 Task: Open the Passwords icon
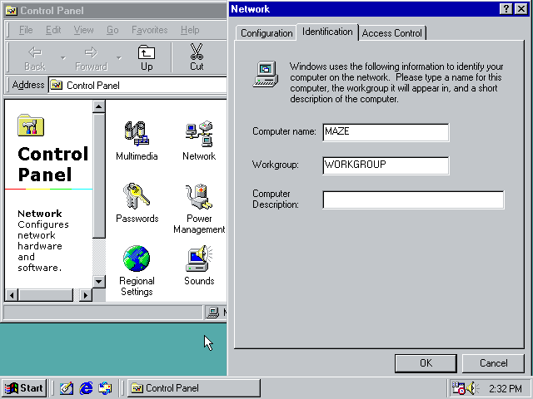(x=137, y=203)
